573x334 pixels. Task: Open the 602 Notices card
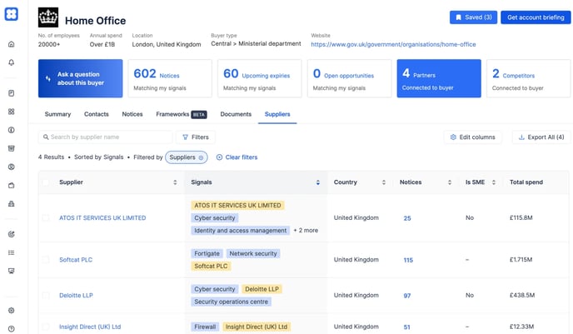click(x=170, y=78)
